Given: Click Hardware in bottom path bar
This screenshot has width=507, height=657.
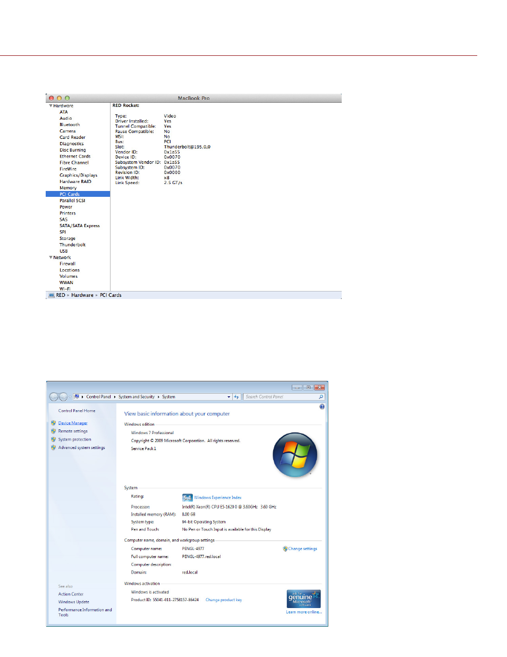Looking at the screenshot, I should point(82,295).
